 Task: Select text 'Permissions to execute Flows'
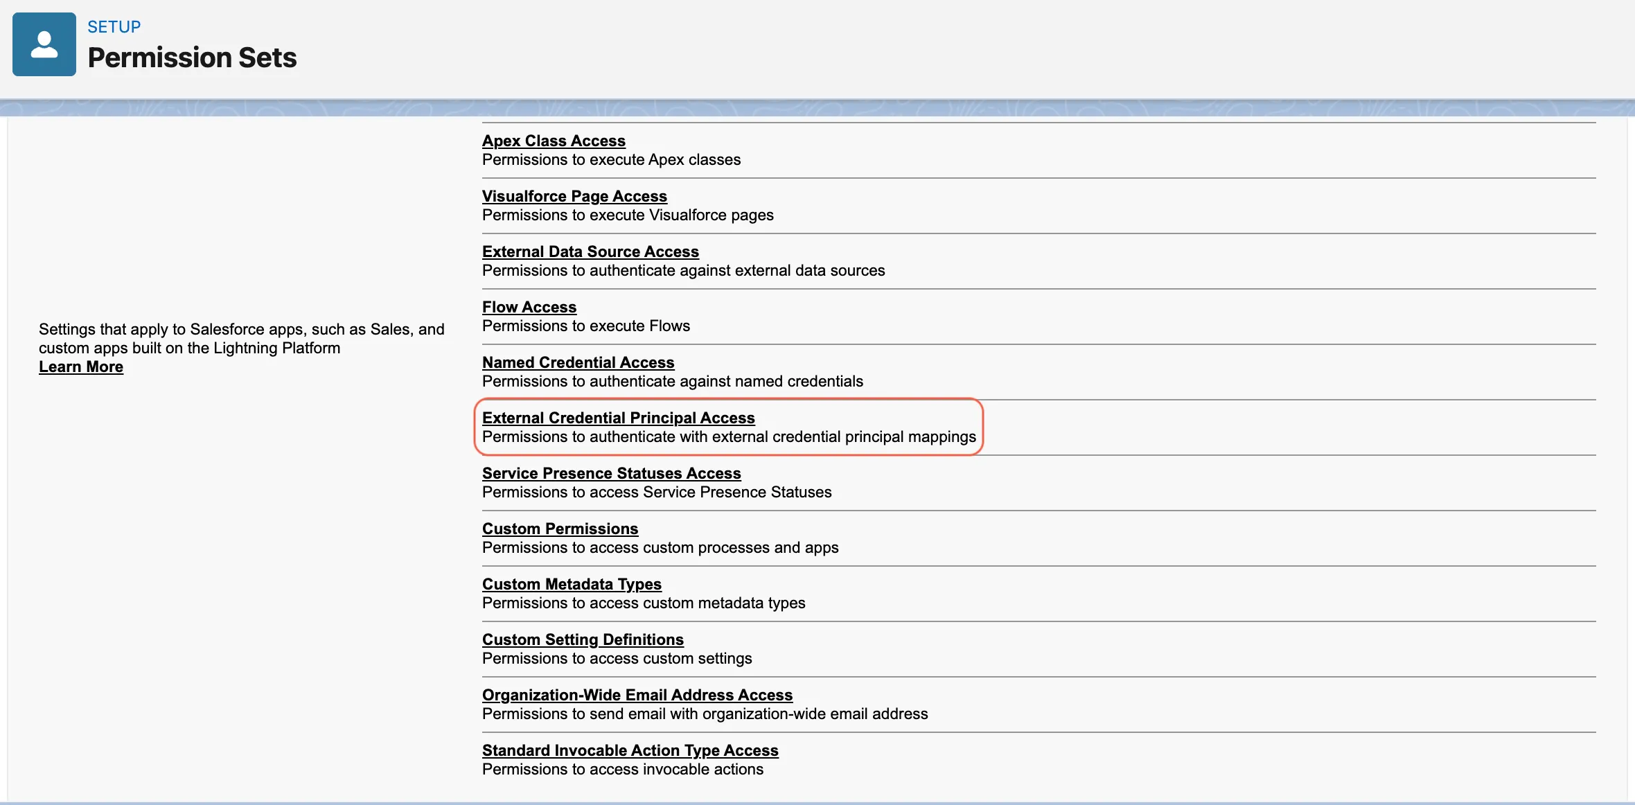586,326
